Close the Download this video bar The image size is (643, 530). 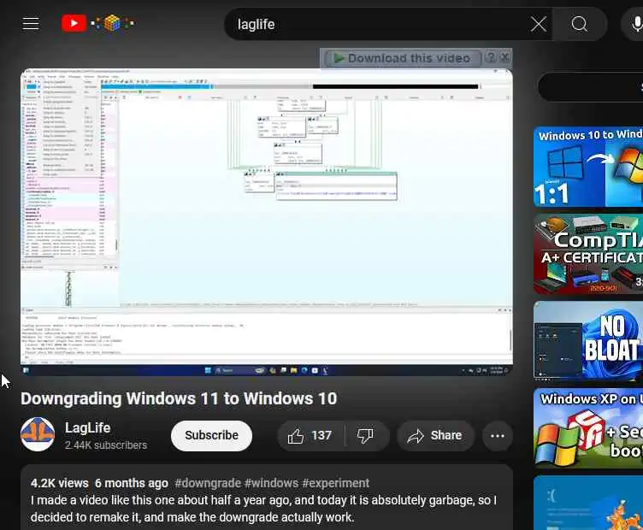tap(504, 57)
